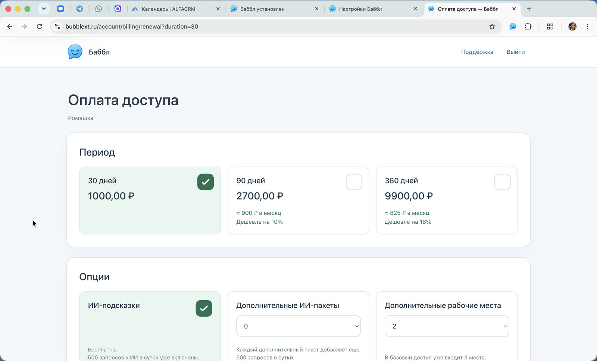Open the Баббл extension icon in toolbar

(513, 26)
